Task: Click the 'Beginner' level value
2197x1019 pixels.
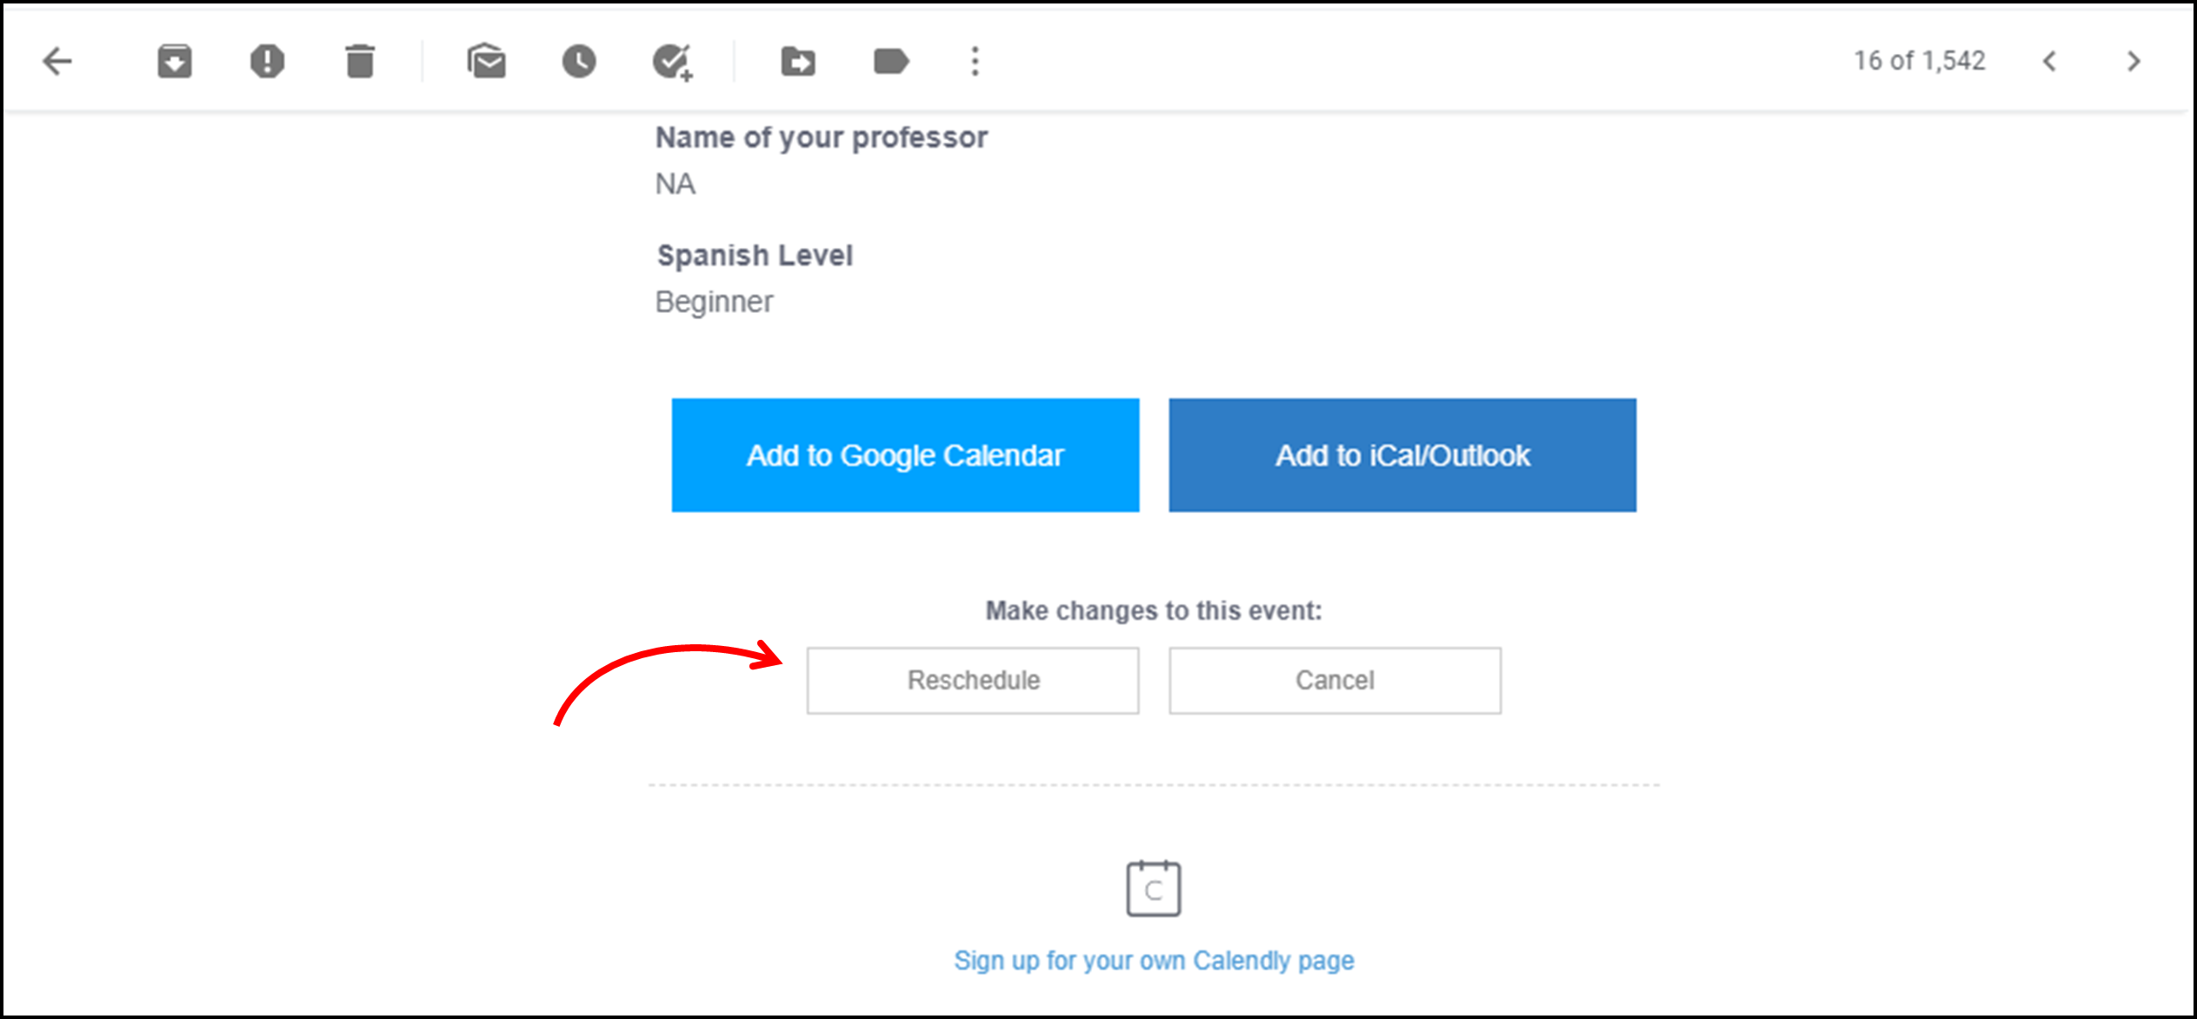Action: pos(714,303)
